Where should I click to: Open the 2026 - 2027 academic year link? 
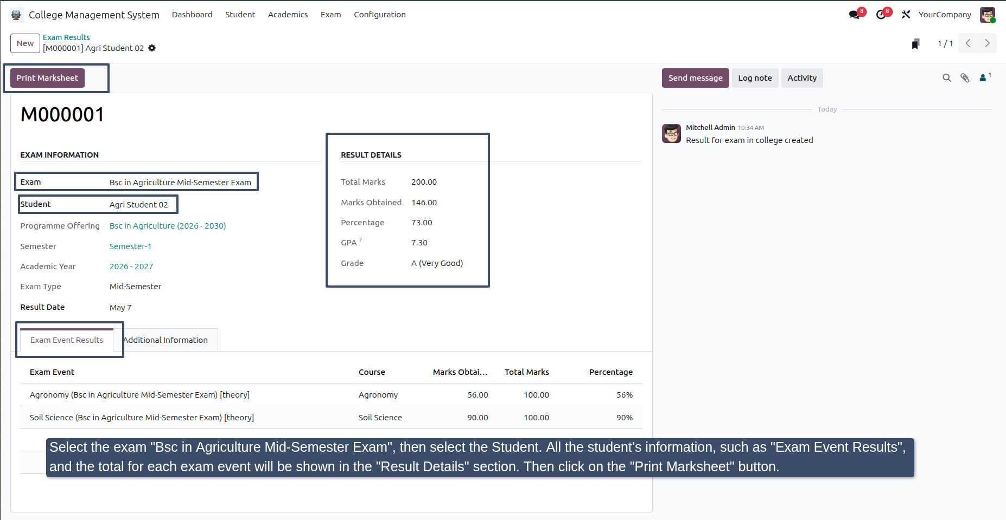[x=131, y=266]
